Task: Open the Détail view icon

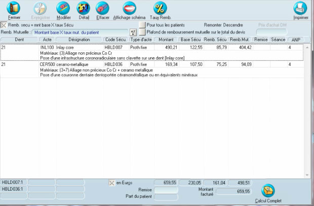Action: point(84,9)
